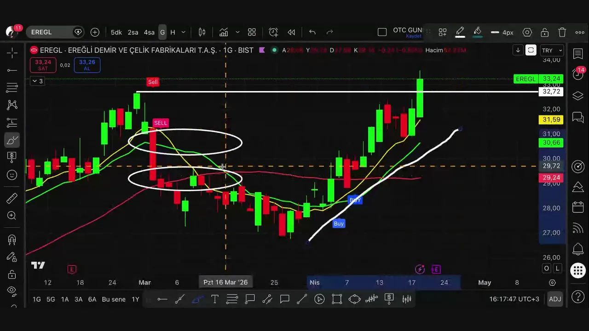The width and height of the screenshot is (589, 331).
Task: Click the 33,26 AL buy button
Action: pyautogui.click(x=87, y=65)
